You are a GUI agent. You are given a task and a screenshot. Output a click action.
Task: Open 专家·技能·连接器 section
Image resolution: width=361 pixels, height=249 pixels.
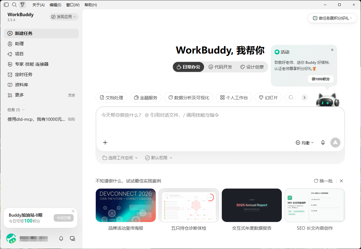point(41,64)
